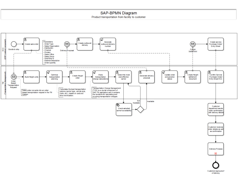Click the user icon in Build freight units
Image resolution: width=251 pixels, height=175 pixels.
(25, 73)
